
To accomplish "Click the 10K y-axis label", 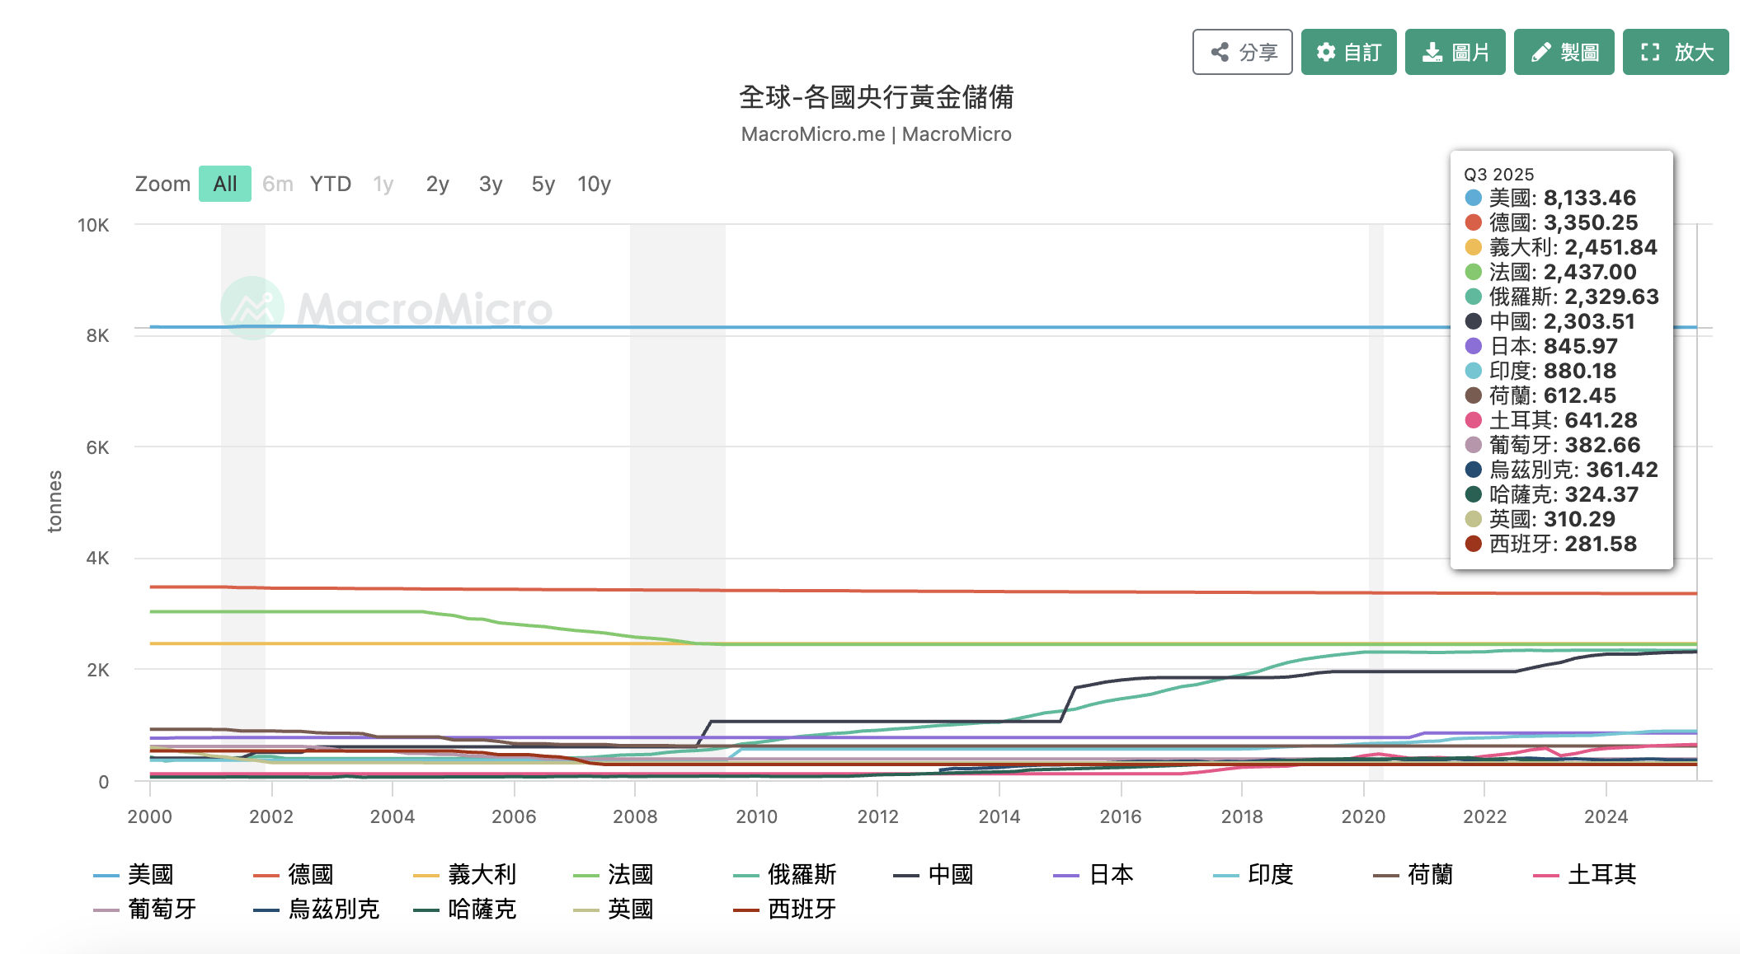I will 93,225.
